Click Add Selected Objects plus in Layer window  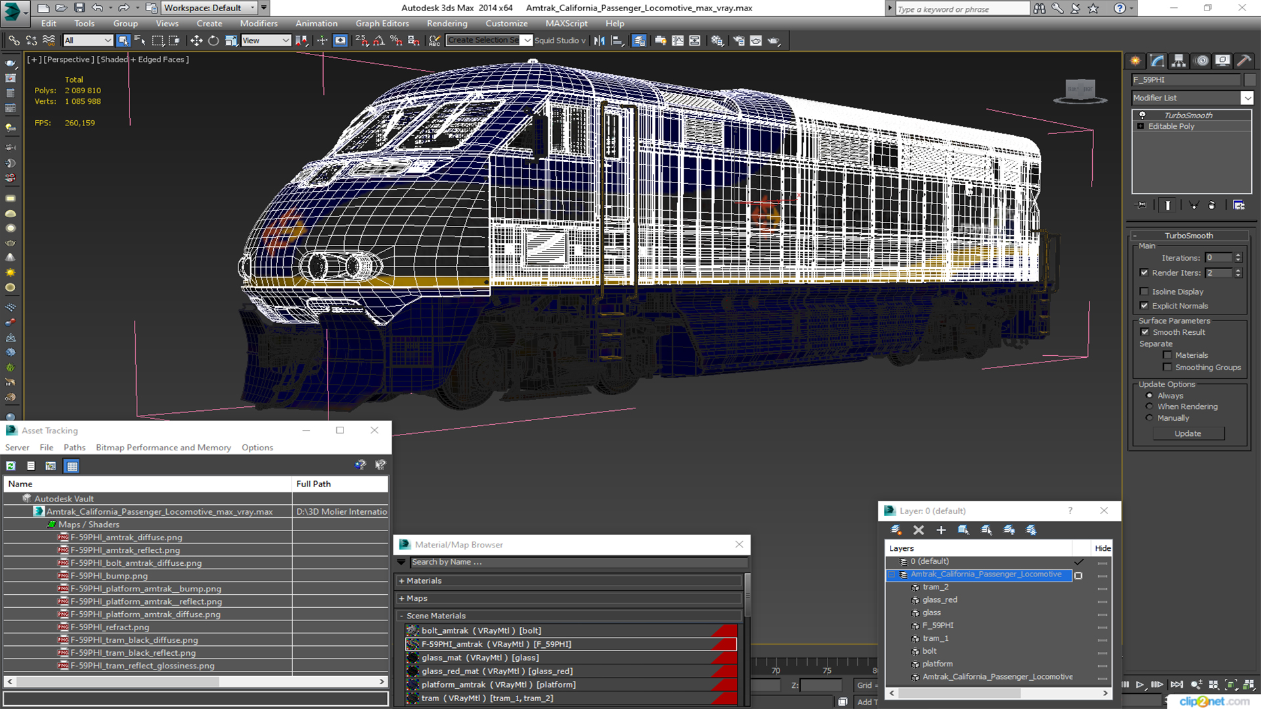pyautogui.click(x=941, y=530)
